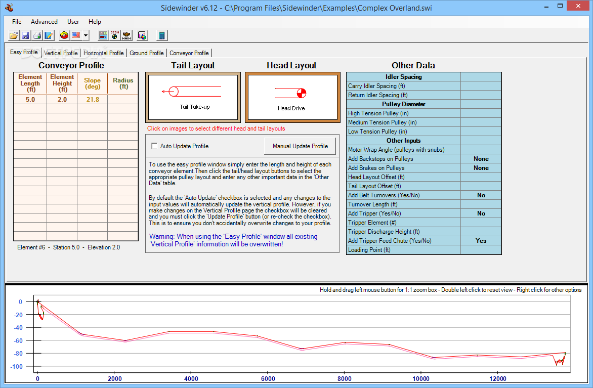Open the File menu

click(x=17, y=22)
